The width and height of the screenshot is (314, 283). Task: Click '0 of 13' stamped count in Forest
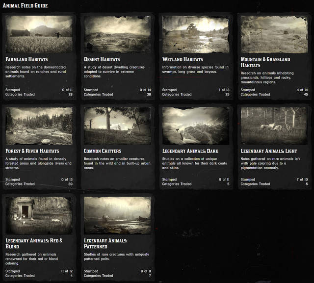coord(67,180)
